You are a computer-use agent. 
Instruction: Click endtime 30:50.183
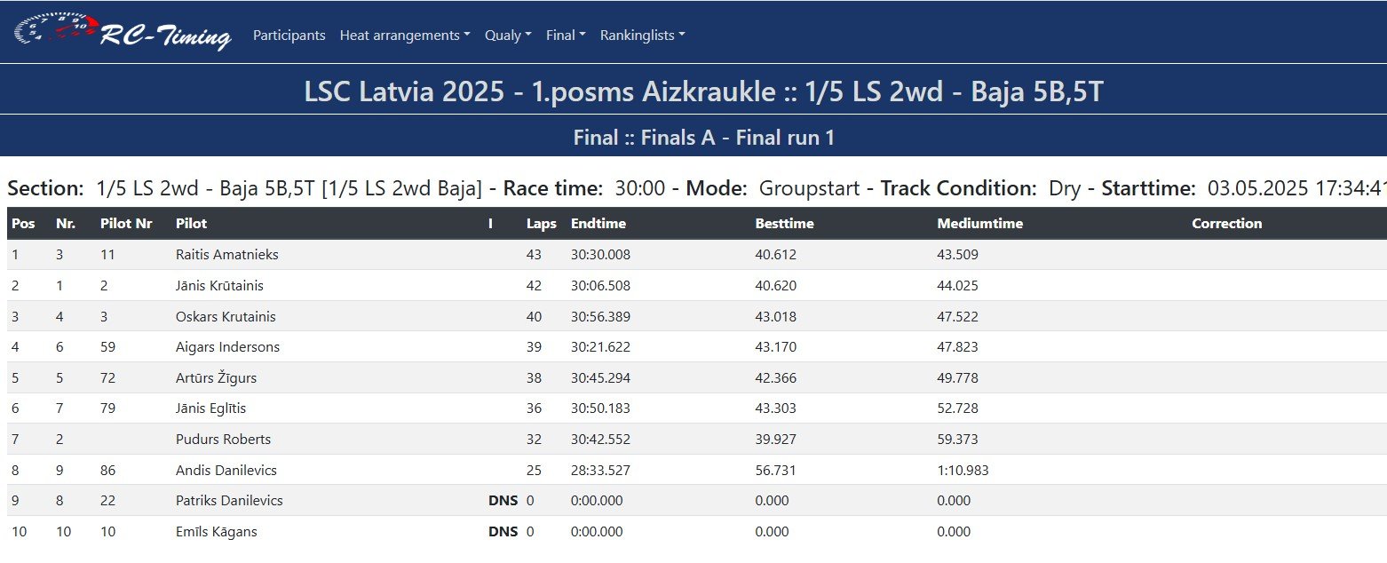point(600,408)
